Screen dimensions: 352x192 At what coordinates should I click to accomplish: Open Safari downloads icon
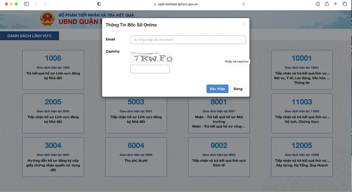pyautogui.click(x=318, y=4)
